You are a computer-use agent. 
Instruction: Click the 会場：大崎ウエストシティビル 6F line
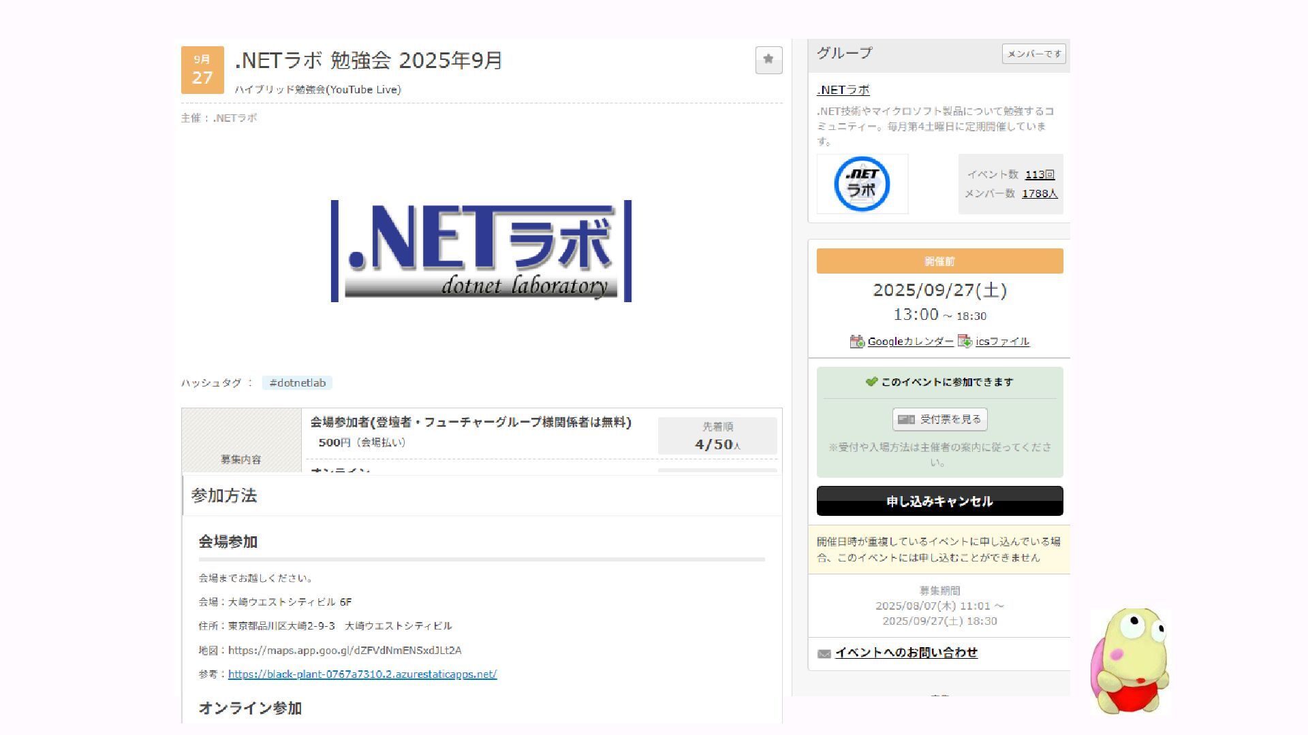click(275, 602)
